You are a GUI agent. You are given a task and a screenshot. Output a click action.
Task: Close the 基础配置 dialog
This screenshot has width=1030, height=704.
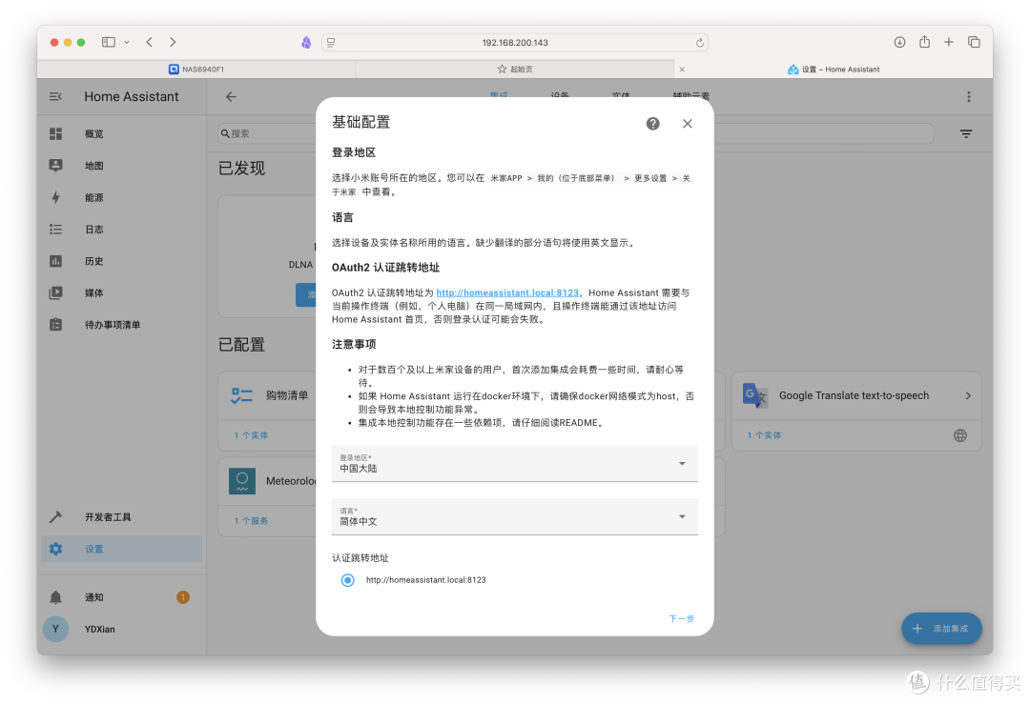(687, 123)
